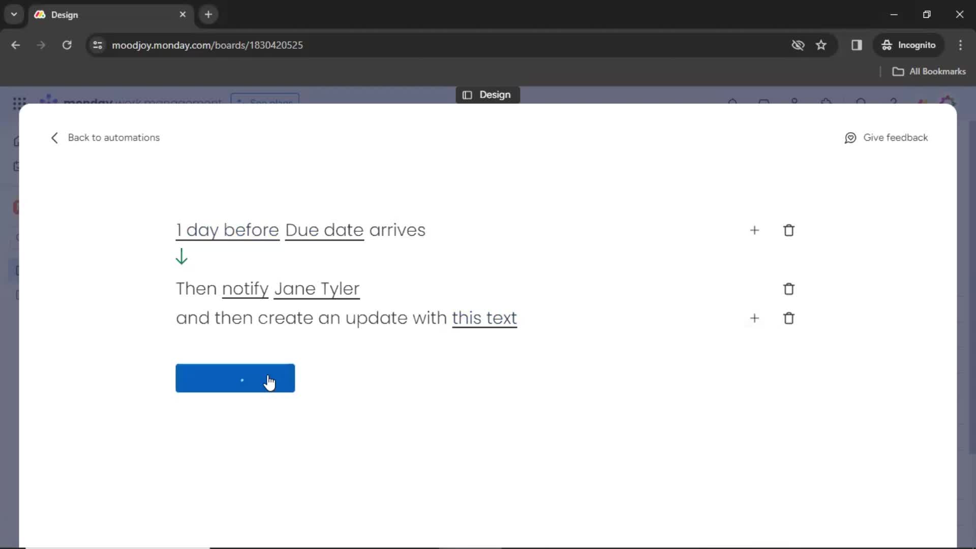Expand the this text update content editor
976x549 pixels.
point(484,318)
